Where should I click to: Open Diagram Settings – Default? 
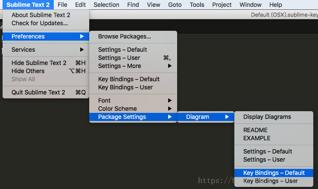tap(274, 151)
